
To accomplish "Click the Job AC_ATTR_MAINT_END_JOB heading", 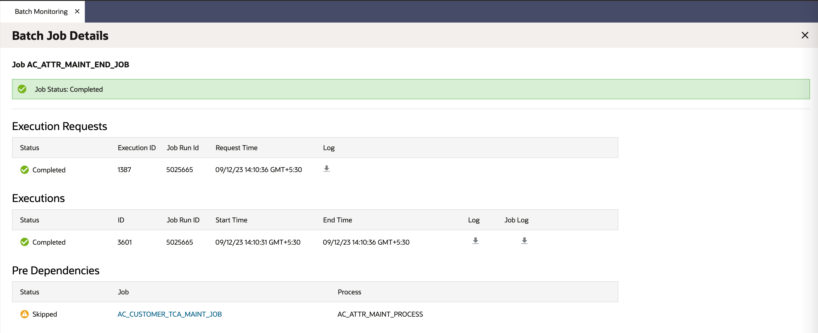I will pyautogui.click(x=71, y=65).
